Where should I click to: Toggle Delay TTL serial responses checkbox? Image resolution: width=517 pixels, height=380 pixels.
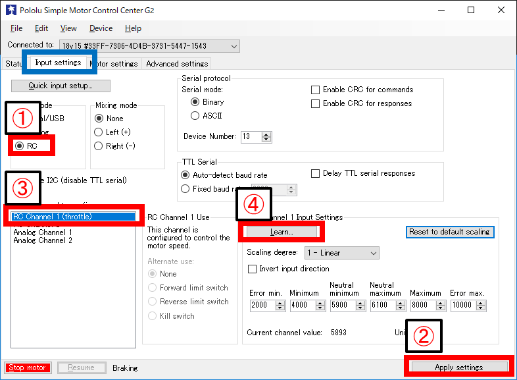click(363, 173)
